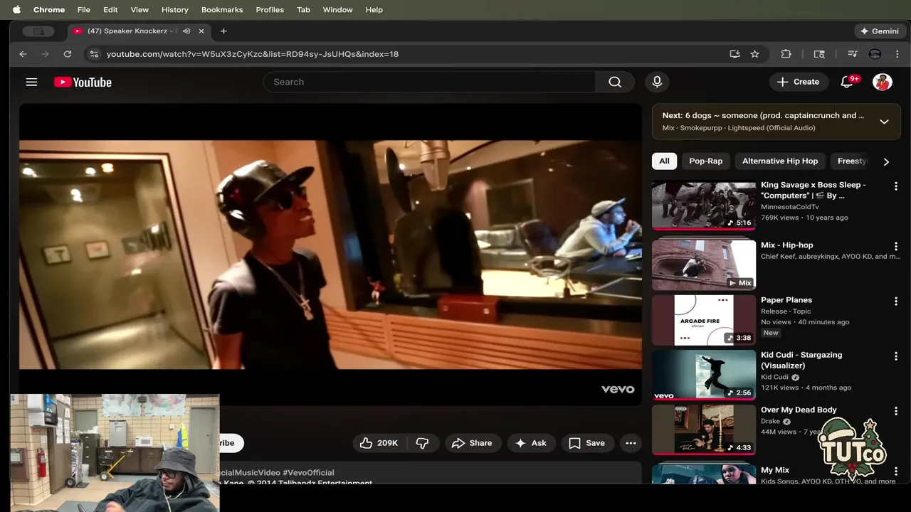This screenshot has height=512, width=911.
Task: Open Drake Over My Dead Body thumbnail
Action: click(704, 430)
